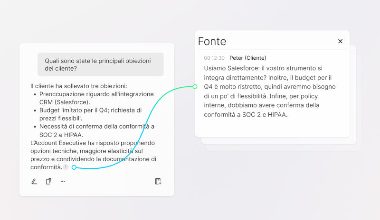Open the three-dots more options menu

pos(63,181)
